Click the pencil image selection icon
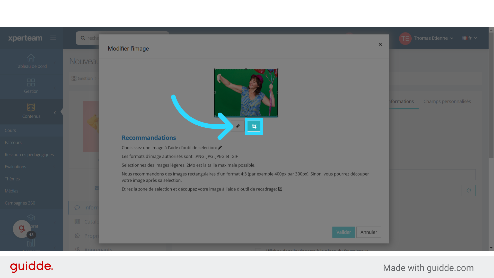The image size is (494, 278). (237, 126)
